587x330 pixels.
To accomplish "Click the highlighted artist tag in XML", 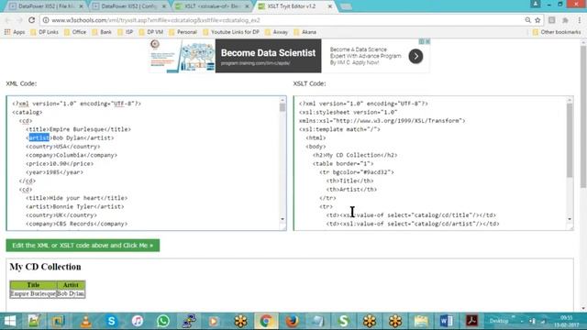I will (39, 137).
